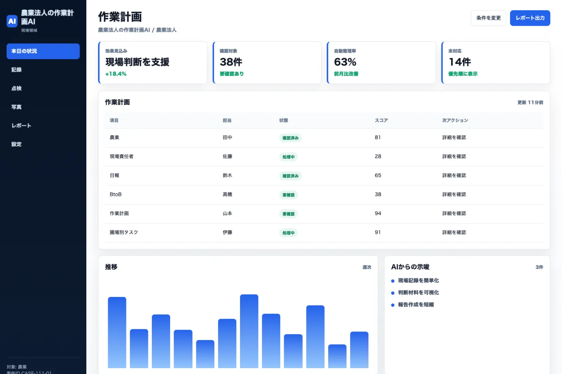Click the 条件を変更 button
Image resolution: width=562 pixels, height=374 pixels.
(x=489, y=18)
